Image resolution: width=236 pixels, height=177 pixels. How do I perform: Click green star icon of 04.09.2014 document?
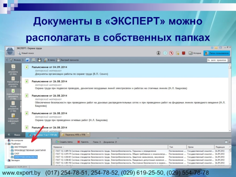27,67
